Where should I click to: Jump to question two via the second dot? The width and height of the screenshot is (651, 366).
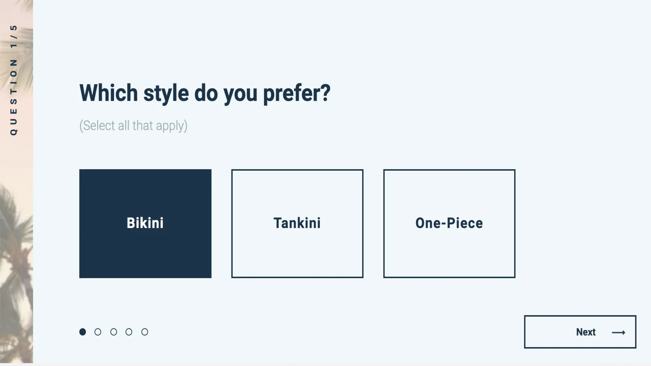98,332
